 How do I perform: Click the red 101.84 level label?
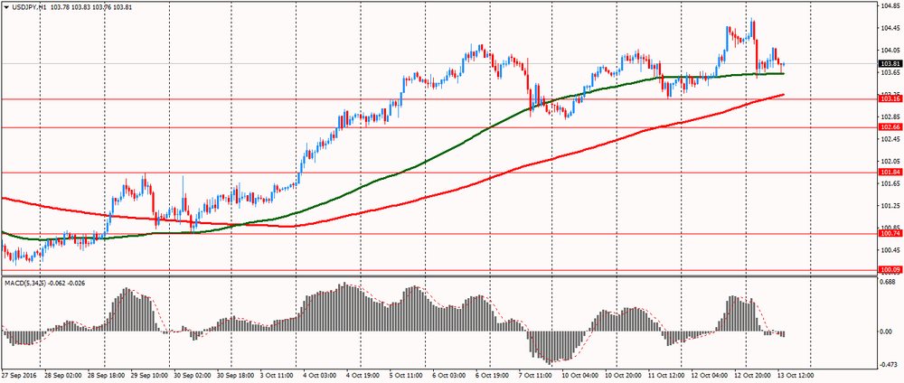889,173
